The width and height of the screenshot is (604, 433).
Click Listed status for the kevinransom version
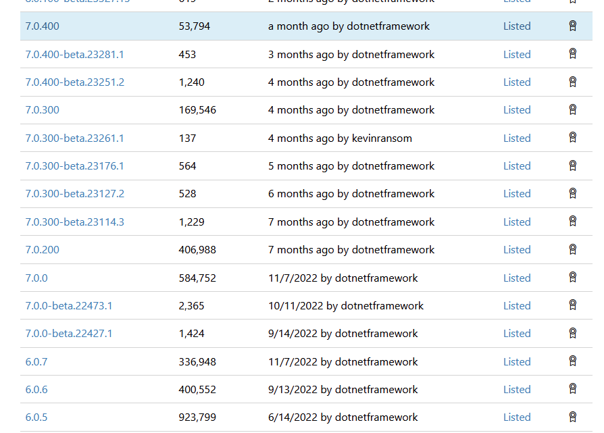[x=517, y=138]
